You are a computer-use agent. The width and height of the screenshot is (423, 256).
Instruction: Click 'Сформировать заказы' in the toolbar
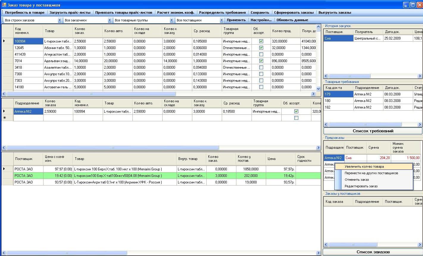click(x=294, y=12)
